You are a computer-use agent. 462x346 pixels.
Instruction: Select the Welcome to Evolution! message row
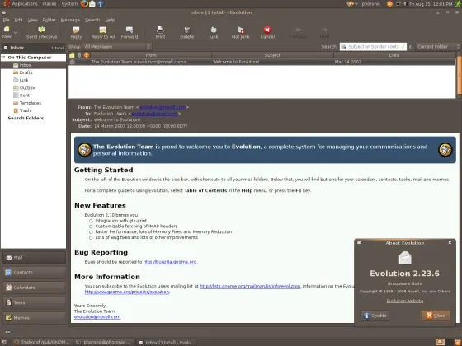click(x=262, y=62)
